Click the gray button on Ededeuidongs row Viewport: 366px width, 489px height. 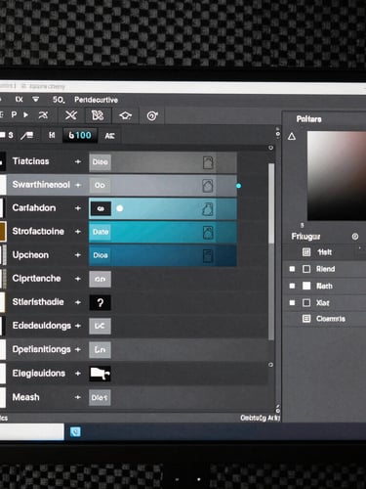coord(100,326)
